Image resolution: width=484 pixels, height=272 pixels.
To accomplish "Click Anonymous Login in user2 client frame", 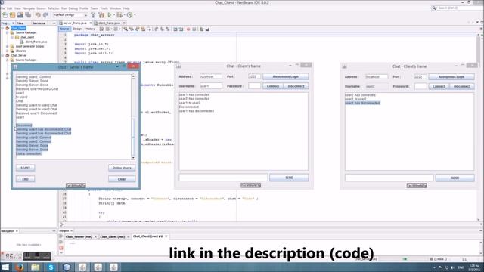I will 451,77.
